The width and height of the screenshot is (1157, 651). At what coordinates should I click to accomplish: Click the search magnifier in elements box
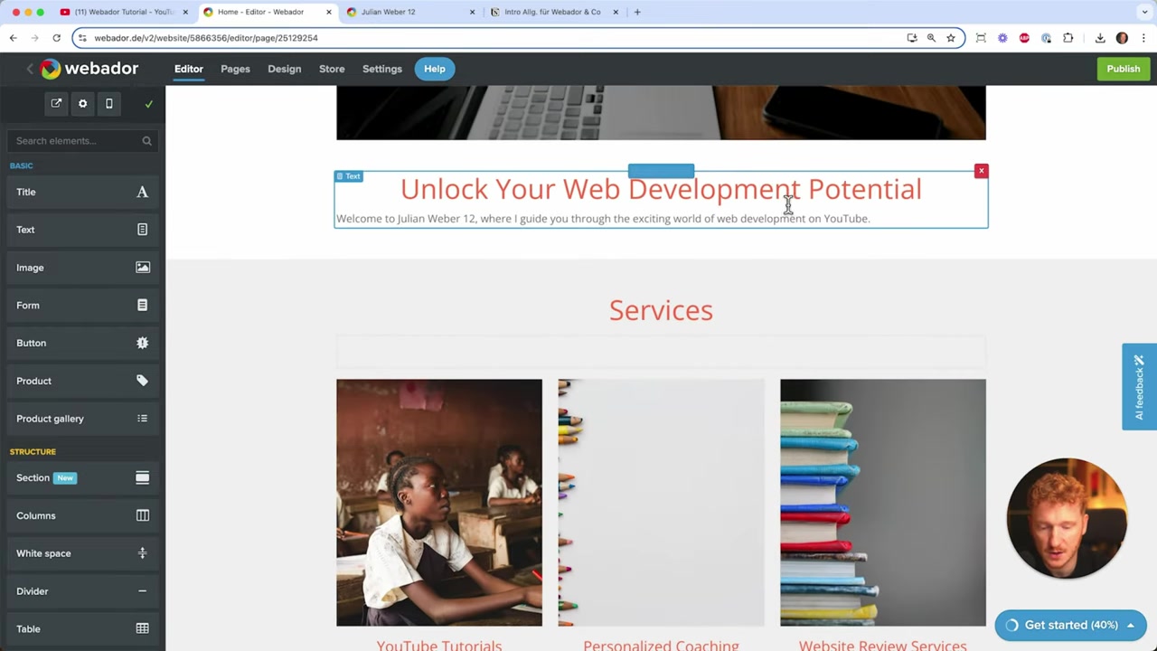[x=146, y=141]
